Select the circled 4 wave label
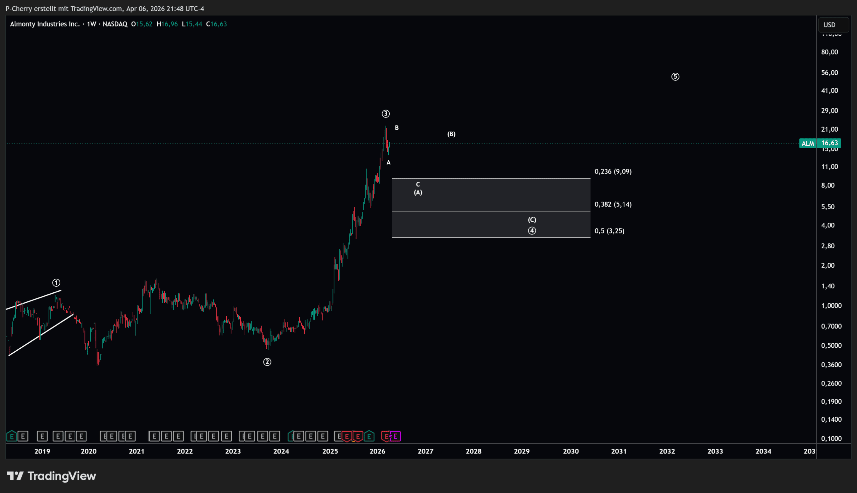This screenshot has height=493, width=857. pos(532,231)
